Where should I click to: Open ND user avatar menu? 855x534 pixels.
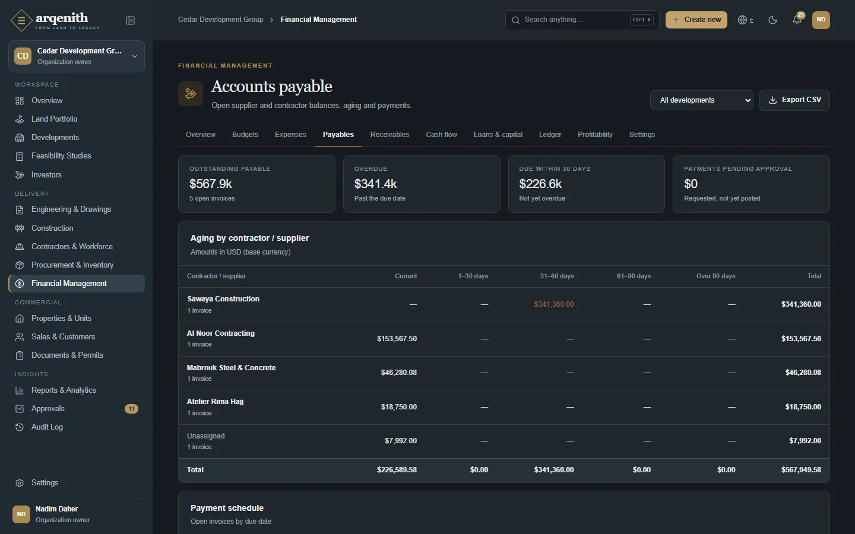(x=821, y=20)
